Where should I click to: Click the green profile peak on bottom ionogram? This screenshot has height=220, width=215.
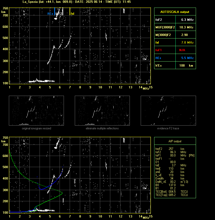[x=62, y=193]
